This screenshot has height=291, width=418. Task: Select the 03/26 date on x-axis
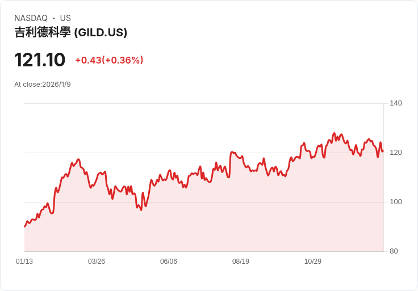tap(97, 262)
